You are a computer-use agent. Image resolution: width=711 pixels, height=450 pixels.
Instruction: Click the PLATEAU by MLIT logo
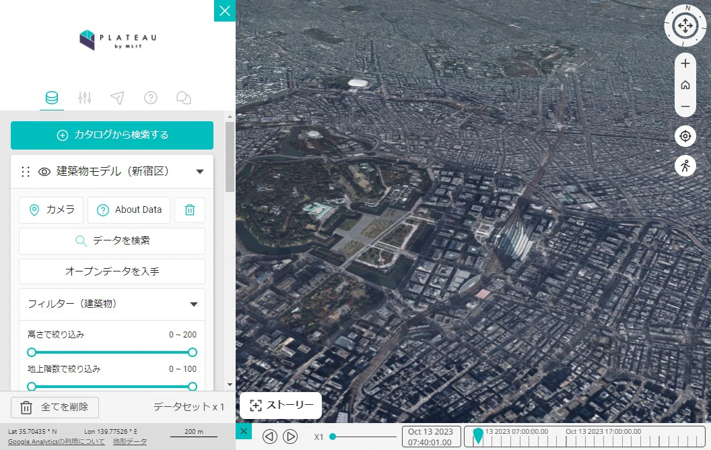[118, 40]
